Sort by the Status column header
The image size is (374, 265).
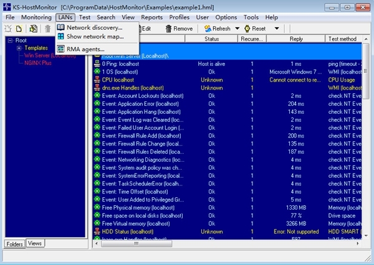click(211, 39)
